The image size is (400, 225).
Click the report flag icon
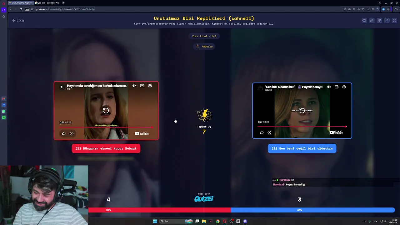[x=387, y=21]
